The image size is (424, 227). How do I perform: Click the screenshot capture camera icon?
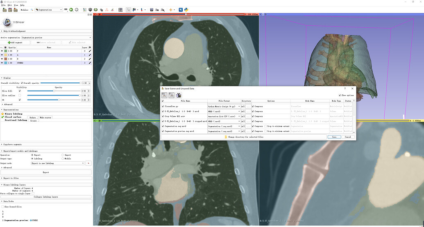(152, 10)
